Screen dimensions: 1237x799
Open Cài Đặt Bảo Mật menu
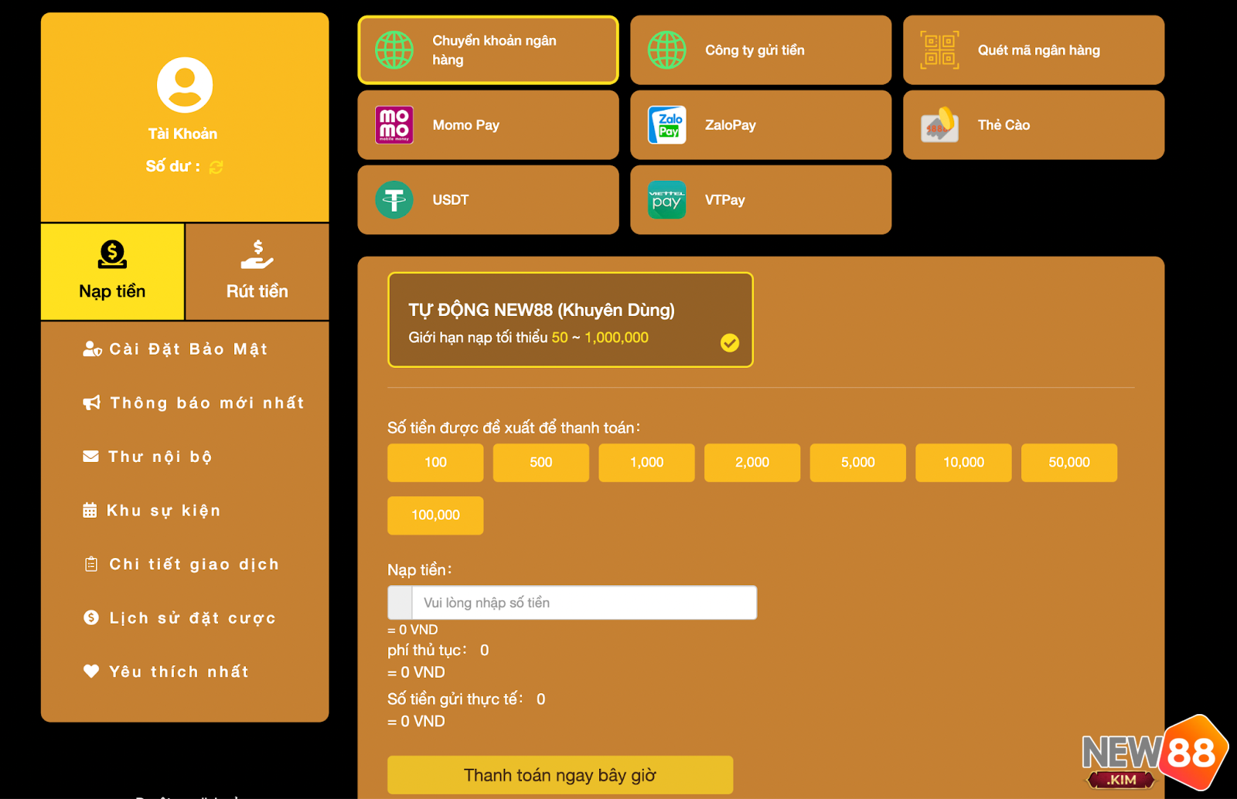pos(175,349)
